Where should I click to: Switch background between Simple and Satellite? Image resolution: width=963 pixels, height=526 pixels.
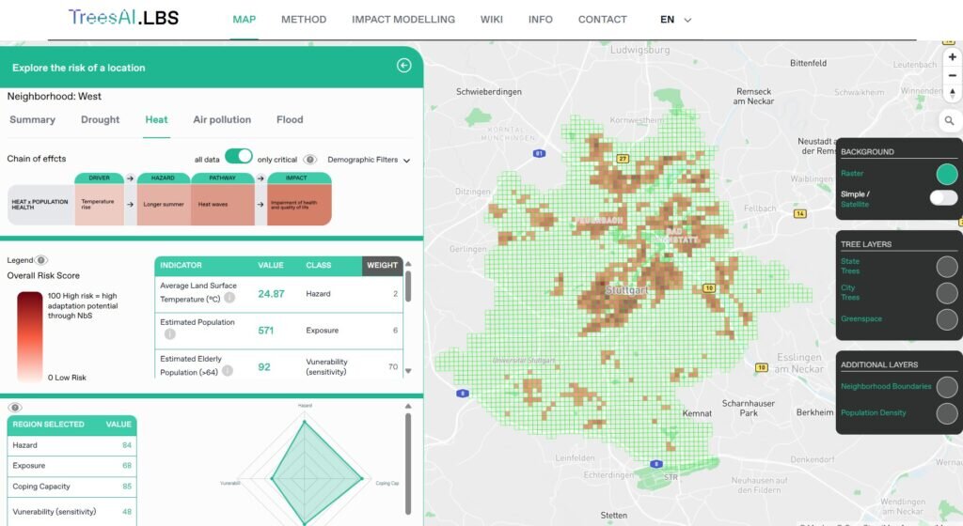point(942,197)
